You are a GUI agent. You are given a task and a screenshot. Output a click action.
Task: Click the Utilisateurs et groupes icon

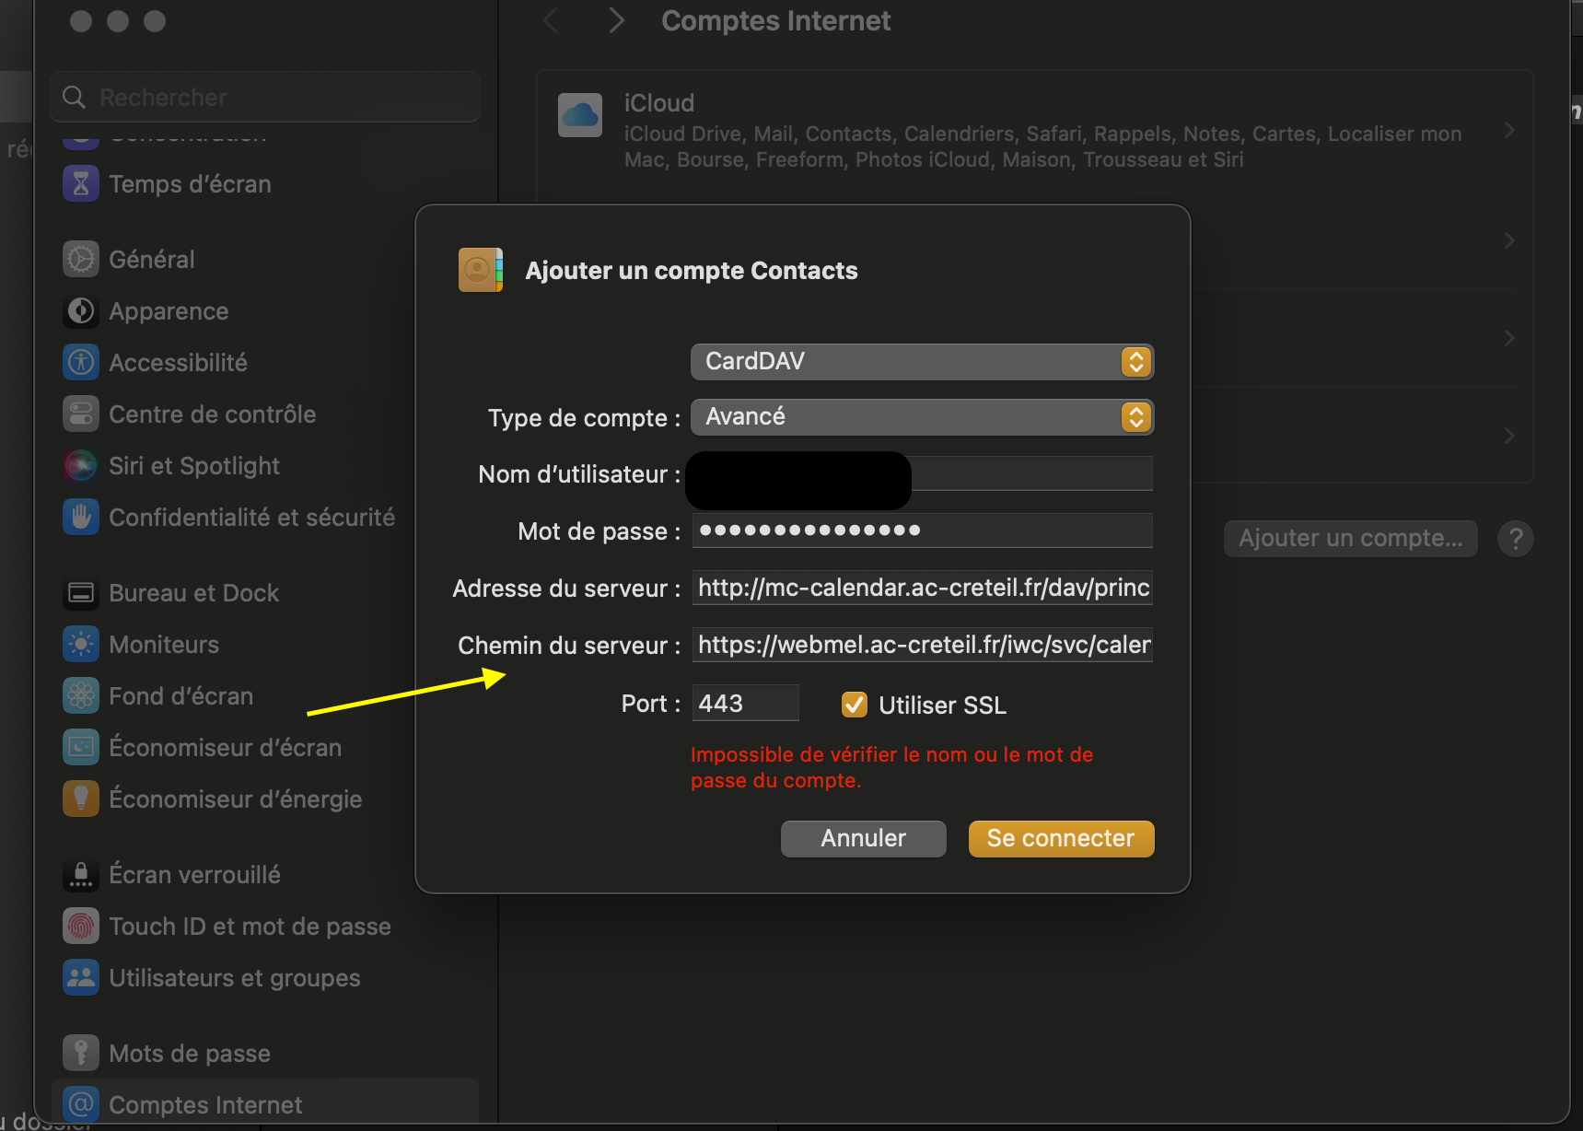pos(81,977)
